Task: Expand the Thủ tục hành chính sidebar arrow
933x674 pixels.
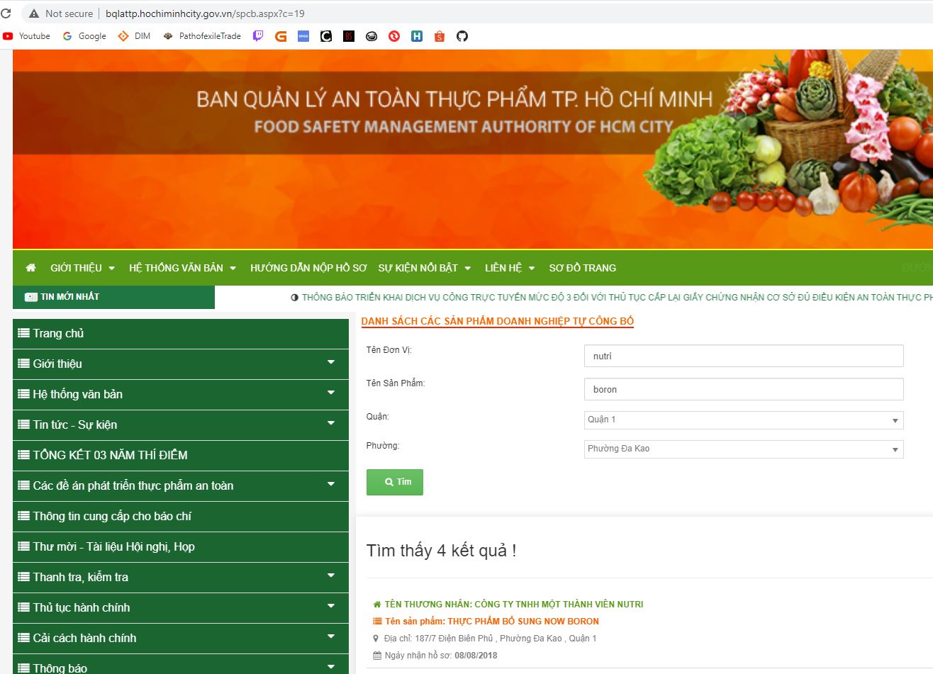Action: coord(330,606)
